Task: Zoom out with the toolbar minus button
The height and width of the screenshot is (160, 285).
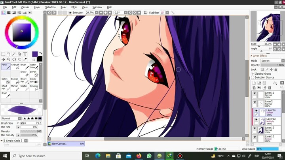Action: point(101,13)
